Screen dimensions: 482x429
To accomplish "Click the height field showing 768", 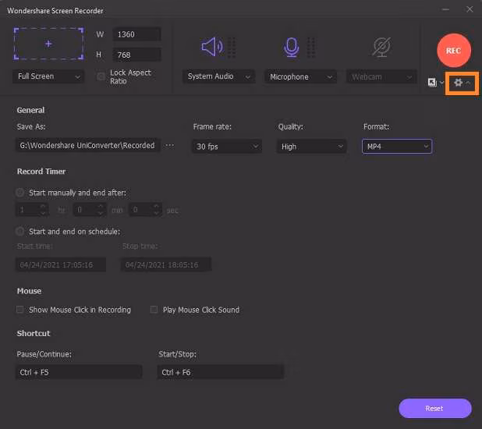I will pyautogui.click(x=136, y=55).
